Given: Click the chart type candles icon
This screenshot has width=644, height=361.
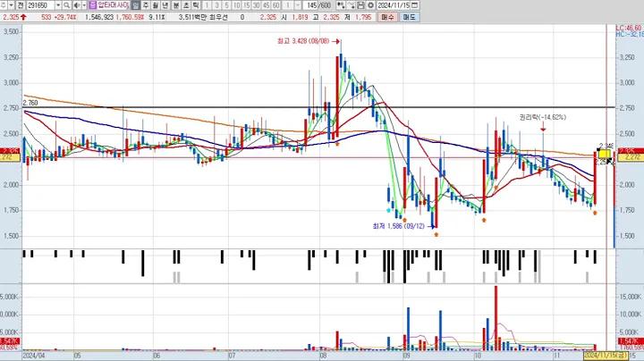Looking at the screenshot, I should (341, 5).
